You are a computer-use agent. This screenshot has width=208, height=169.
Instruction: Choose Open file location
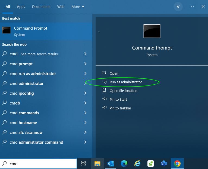(x=123, y=91)
